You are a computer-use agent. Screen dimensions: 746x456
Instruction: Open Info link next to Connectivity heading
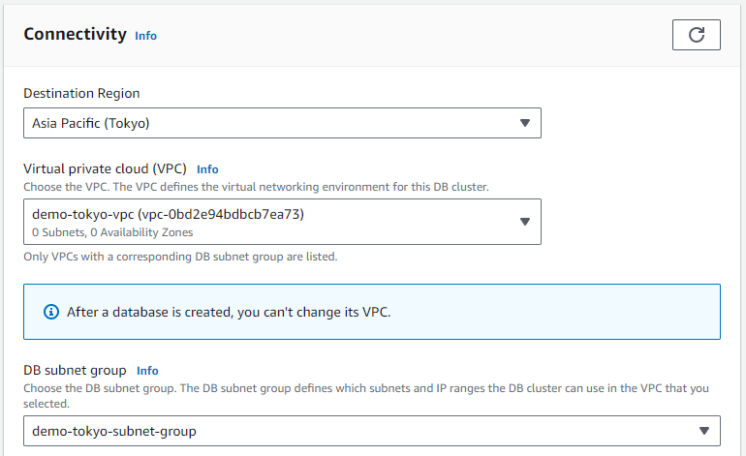tap(145, 36)
